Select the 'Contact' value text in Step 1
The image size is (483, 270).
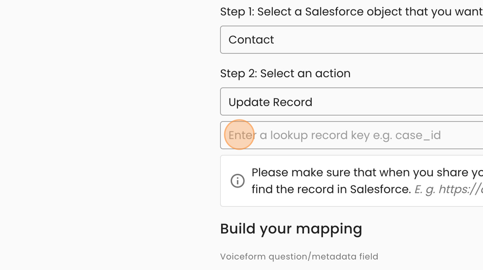point(251,40)
